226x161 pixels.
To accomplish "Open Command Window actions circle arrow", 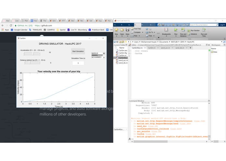I will click(209, 101).
